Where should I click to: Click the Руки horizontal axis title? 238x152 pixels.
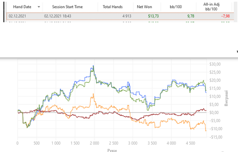pos(112,150)
